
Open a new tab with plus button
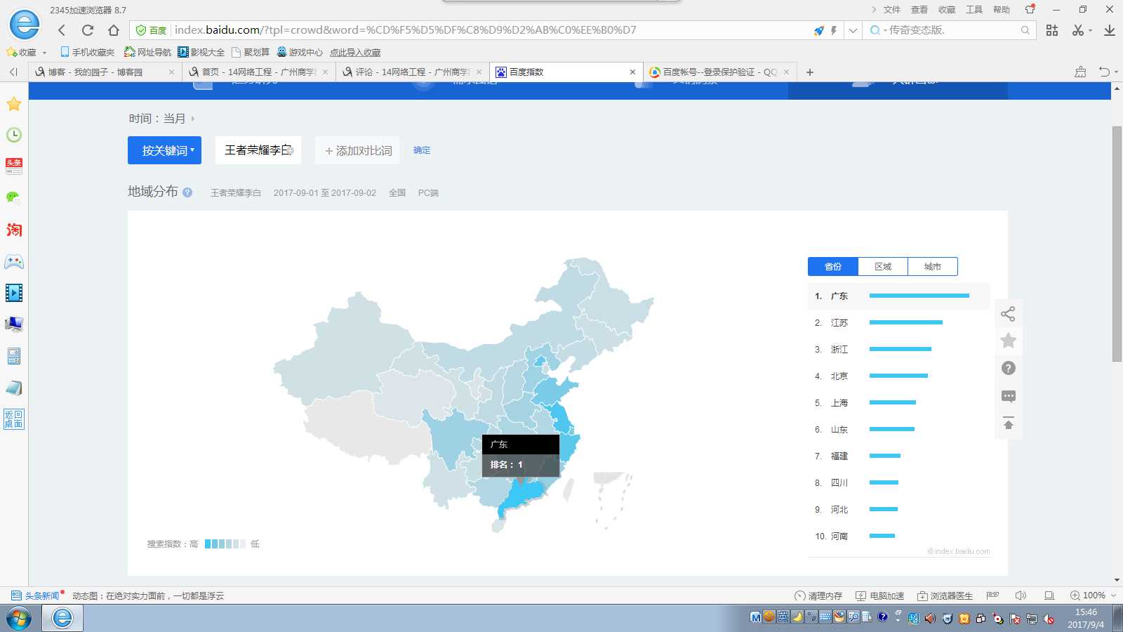(x=810, y=72)
